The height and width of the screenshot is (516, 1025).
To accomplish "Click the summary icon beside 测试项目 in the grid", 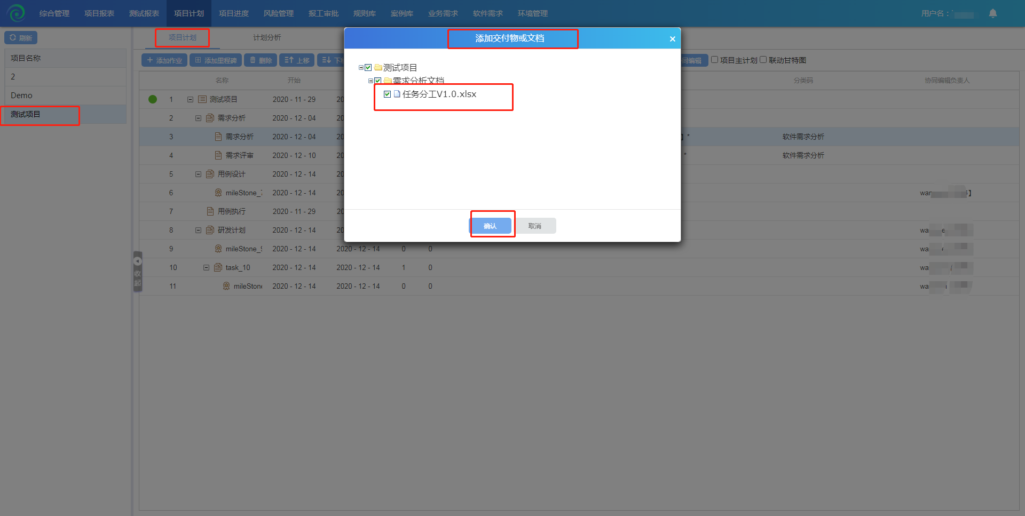I will tap(202, 99).
